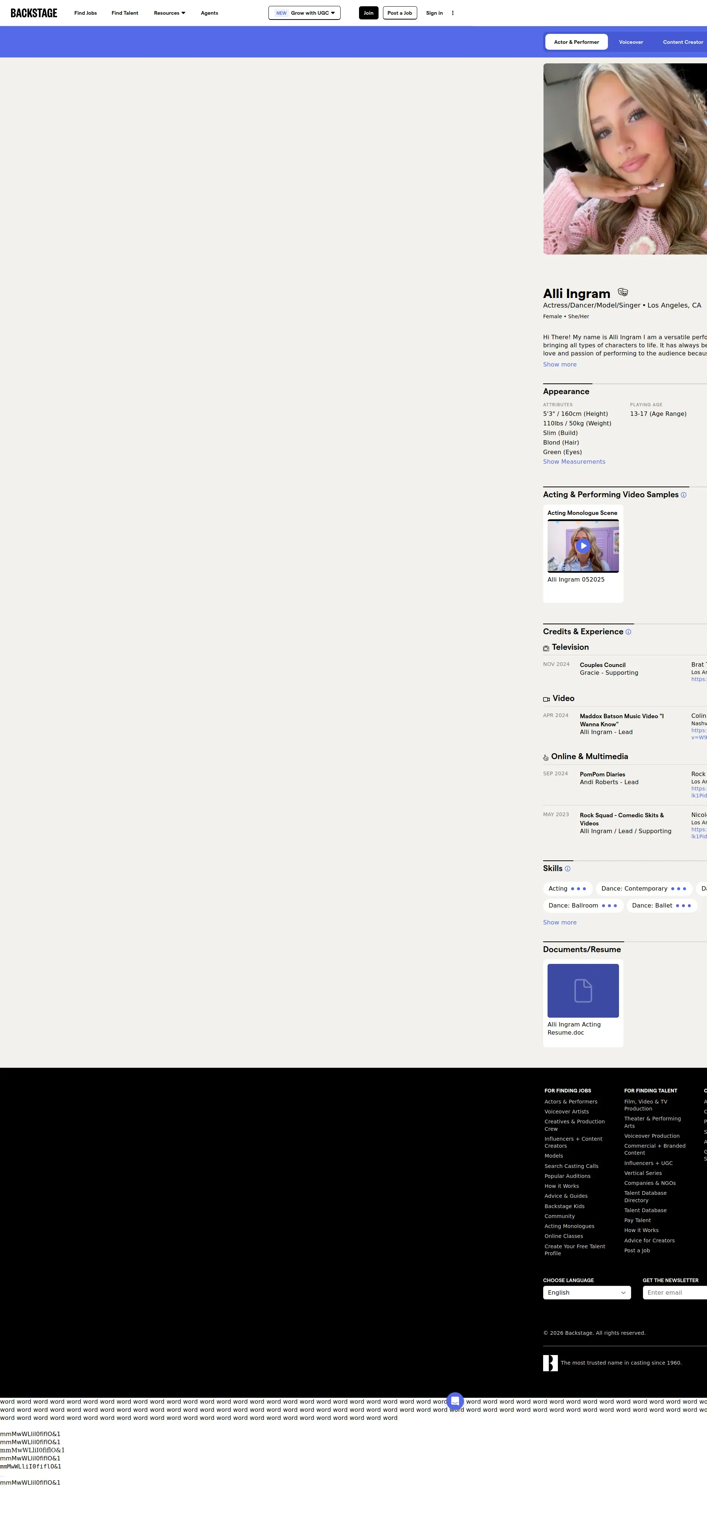Click the theater masks icon beside Alli Ingram

coord(622,292)
